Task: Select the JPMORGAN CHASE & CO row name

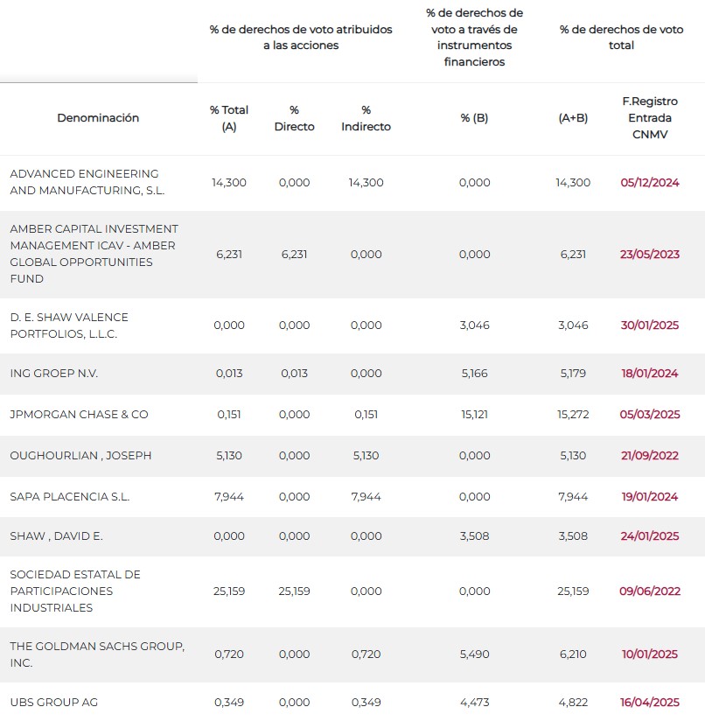Action: click(x=79, y=415)
